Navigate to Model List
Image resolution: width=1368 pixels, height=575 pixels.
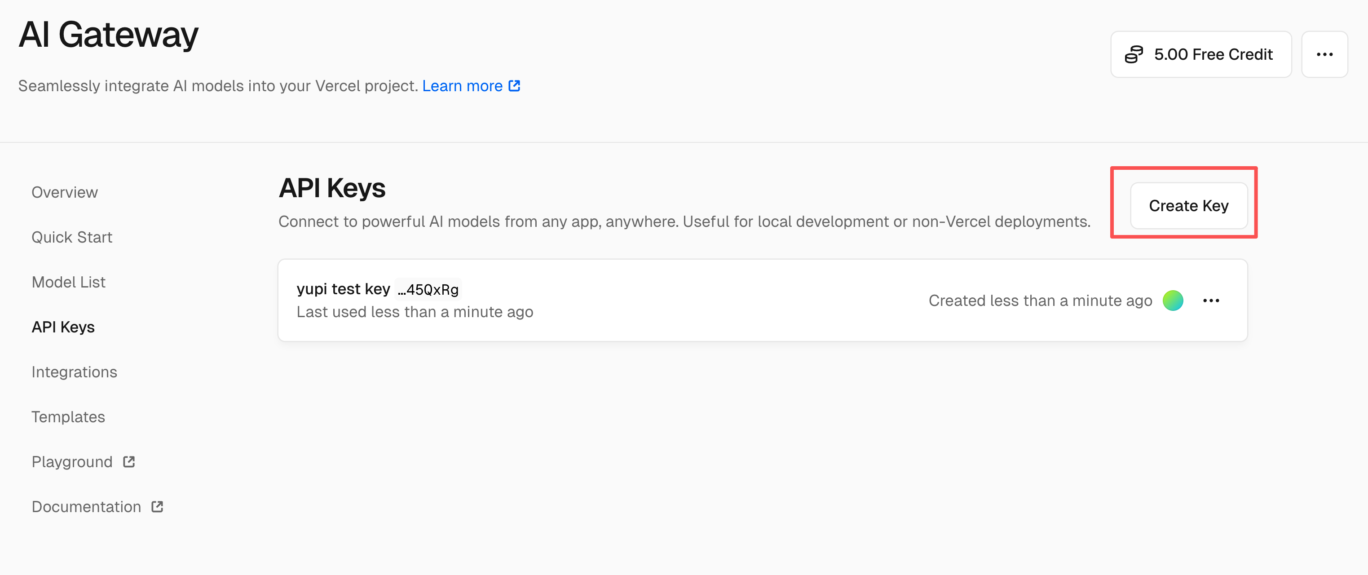[x=69, y=282]
